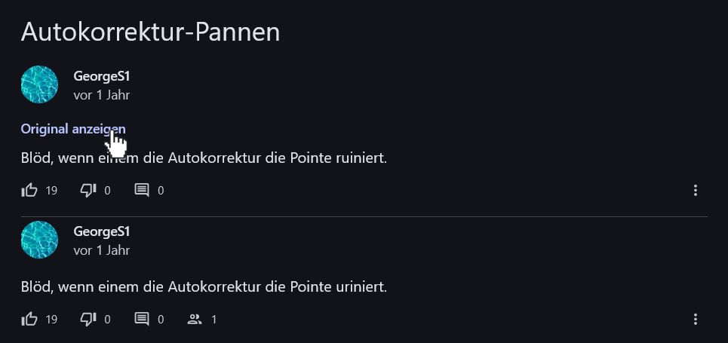
Task: Click the people icon on the bottom comment
Action: (195, 319)
